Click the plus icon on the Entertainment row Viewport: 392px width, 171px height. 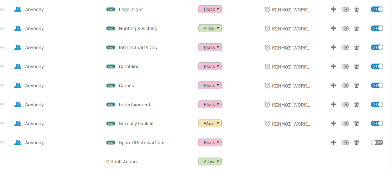[x=333, y=105]
